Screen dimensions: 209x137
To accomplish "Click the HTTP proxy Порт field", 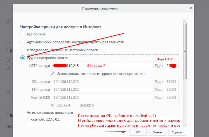I will (171, 66).
